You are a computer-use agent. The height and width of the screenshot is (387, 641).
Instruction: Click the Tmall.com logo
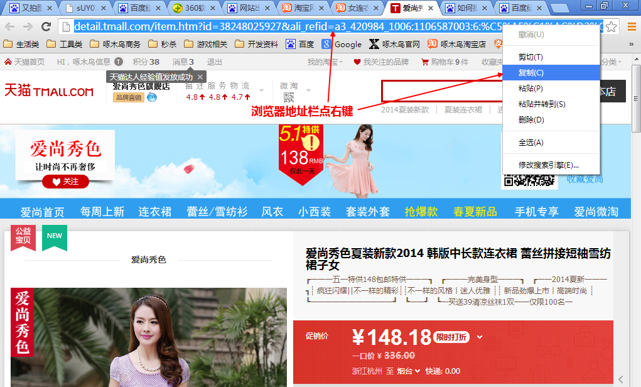click(49, 90)
